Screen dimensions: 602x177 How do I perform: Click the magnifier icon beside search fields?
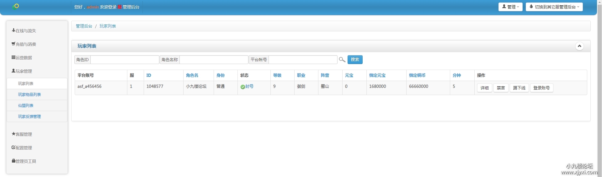pos(342,60)
